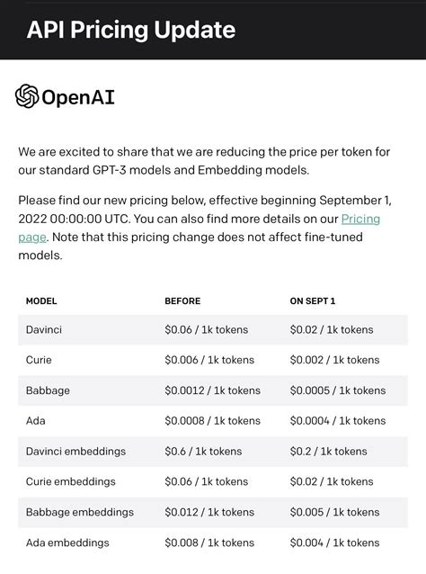The height and width of the screenshot is (574, 426).
Task: Click Ada embeddings' new $0.004 price
Action: tap(334, 543)
